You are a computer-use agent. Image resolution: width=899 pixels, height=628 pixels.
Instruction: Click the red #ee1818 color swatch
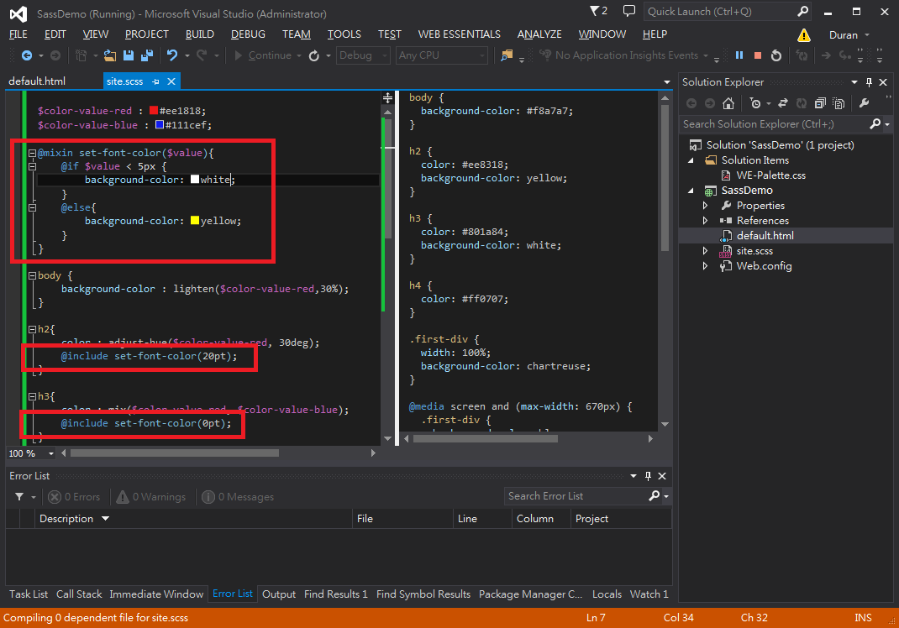coord(154,110)
